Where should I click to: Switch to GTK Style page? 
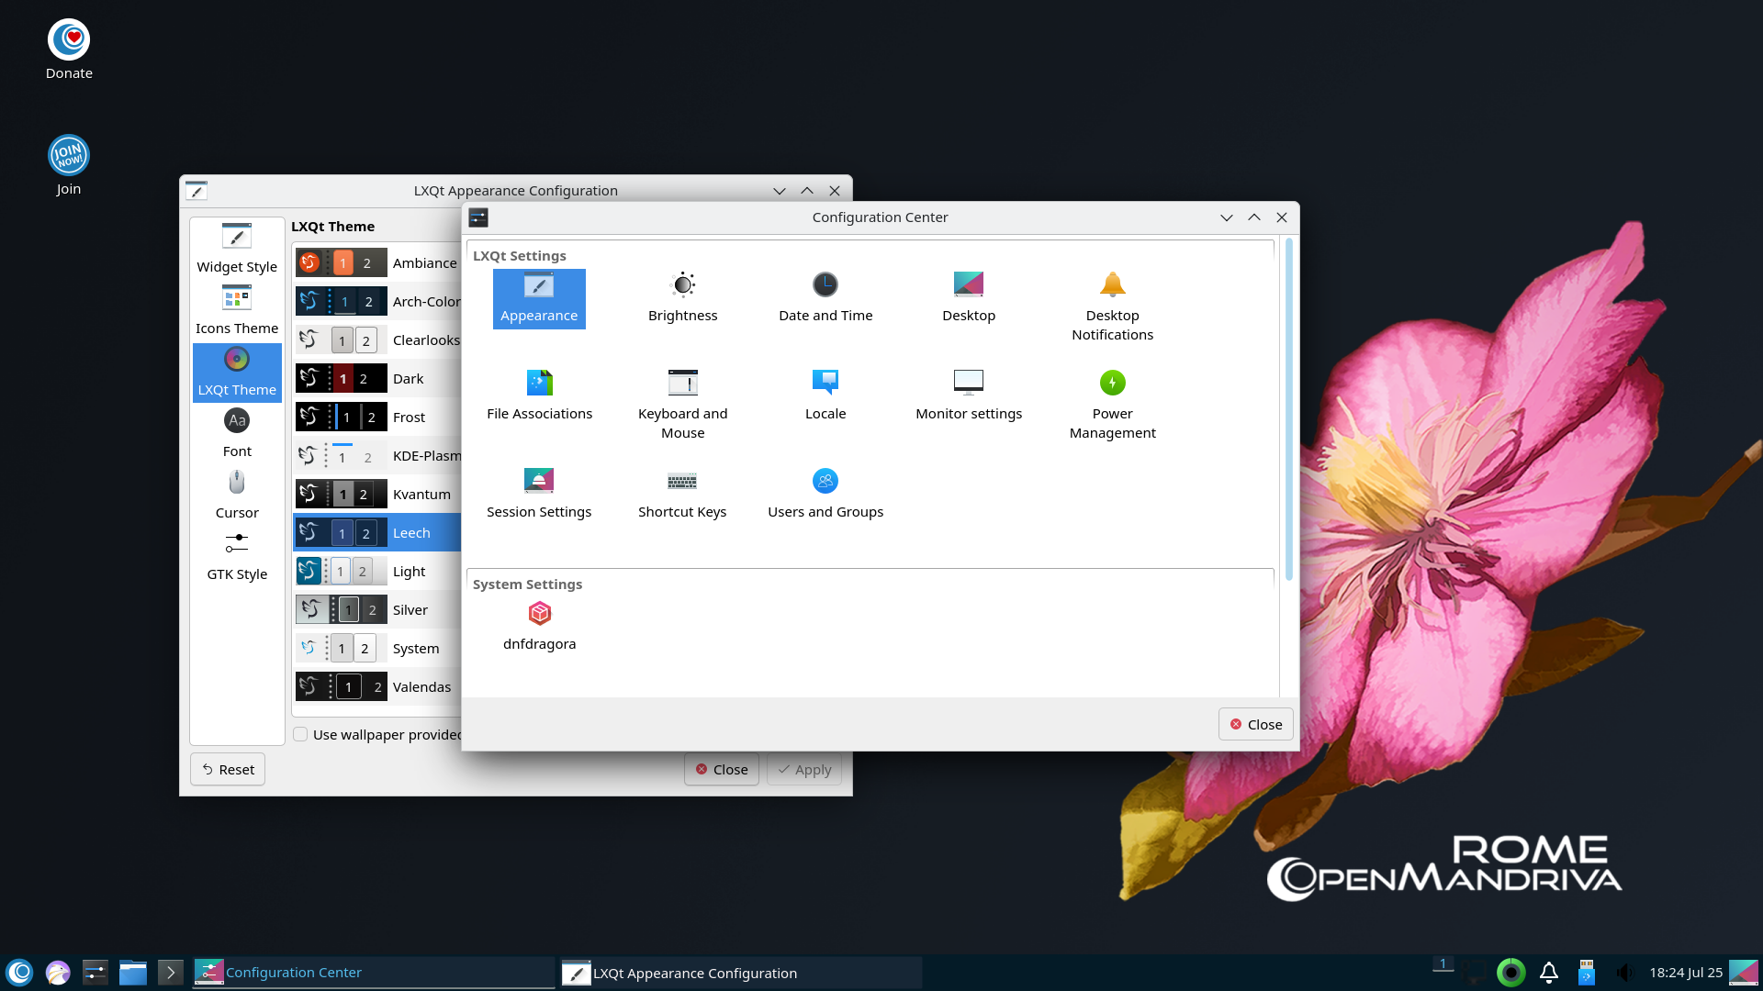tap(237, 557)
